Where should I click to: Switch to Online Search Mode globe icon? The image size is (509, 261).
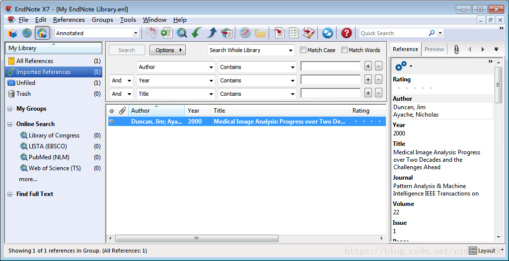[x=27, y=33]
